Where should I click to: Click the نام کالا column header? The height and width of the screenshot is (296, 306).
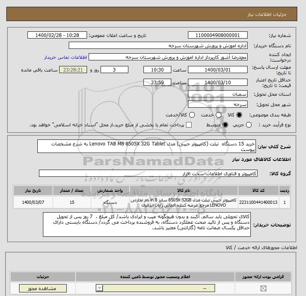184,190
